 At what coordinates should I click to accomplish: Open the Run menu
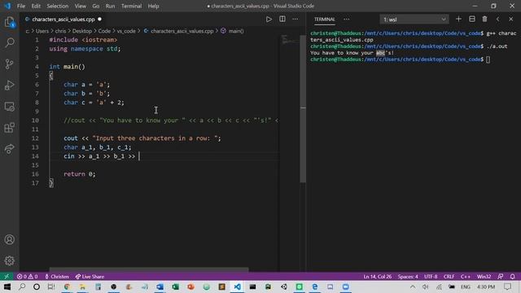pos(110,6)
